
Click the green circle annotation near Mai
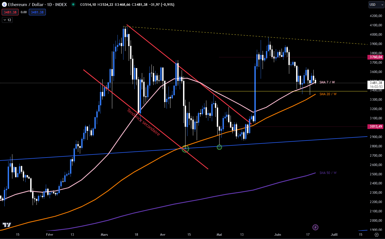coord(219,147)
